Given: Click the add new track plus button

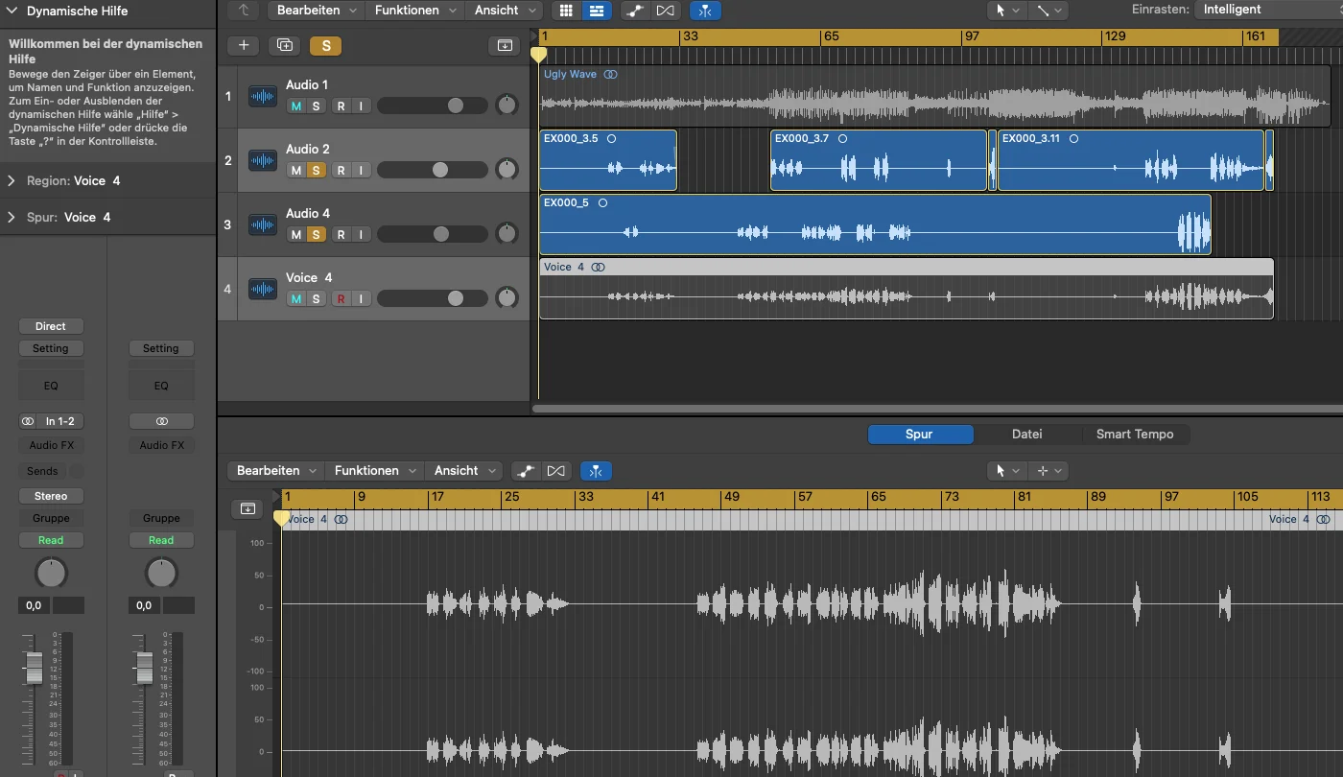Looking at the screenshot, I should pyautogui.click(x=244, y=45).
